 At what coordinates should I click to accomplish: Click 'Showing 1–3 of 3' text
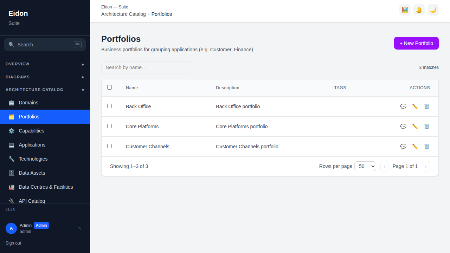pos(129,166)
